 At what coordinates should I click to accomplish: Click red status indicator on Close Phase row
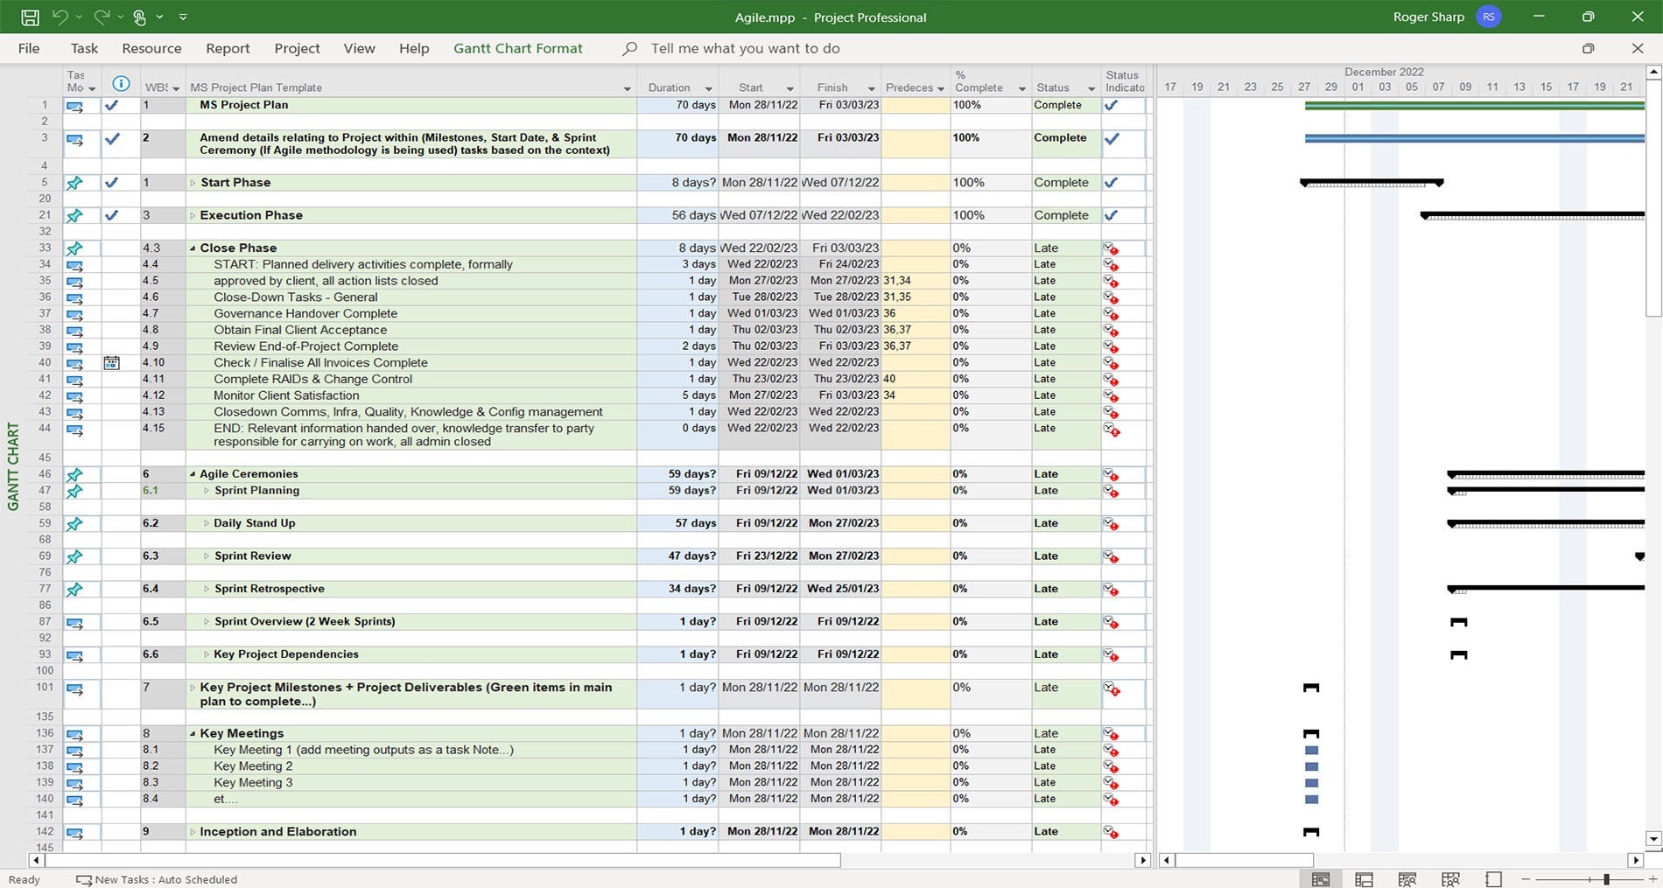tap(1112, 248)
